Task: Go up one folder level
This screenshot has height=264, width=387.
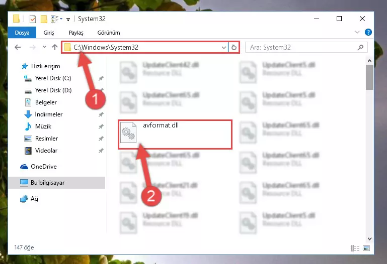Action: (x=55, y=47)
